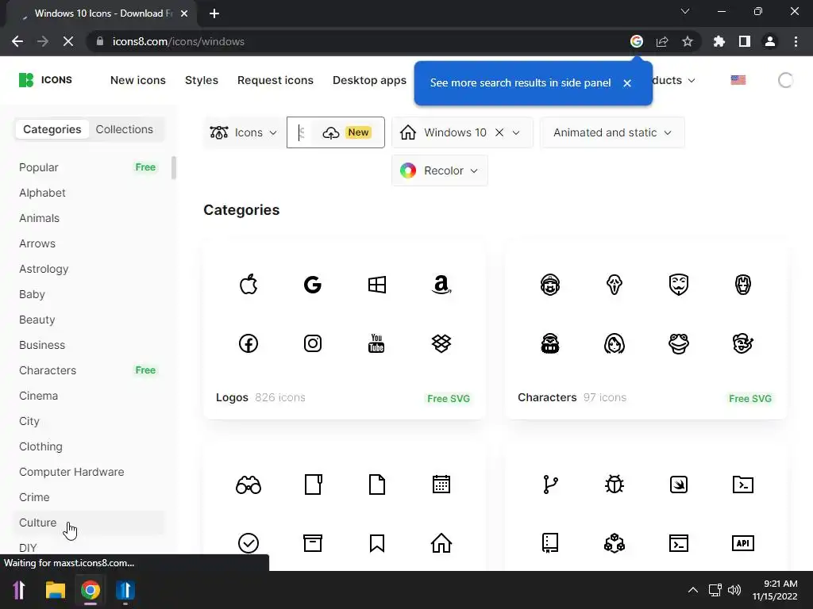Select the calendar icon

441,485
